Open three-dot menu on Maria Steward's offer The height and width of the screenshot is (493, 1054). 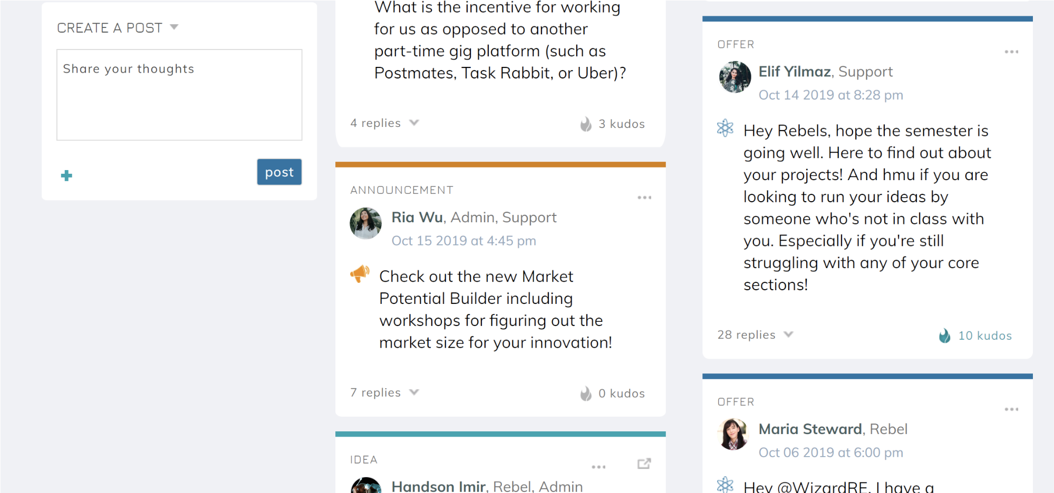pos(1011,409)
